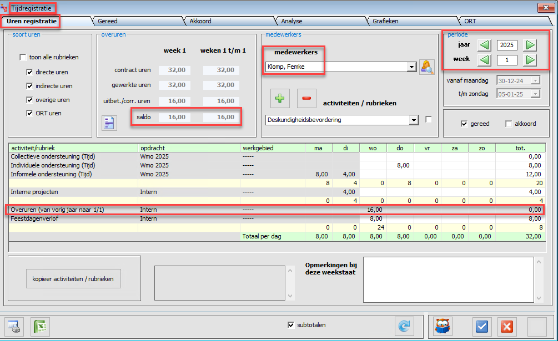Screen dimensions: 558x341
Task: Click the 'Totaal per dag' label
Action: click(262, 237)
